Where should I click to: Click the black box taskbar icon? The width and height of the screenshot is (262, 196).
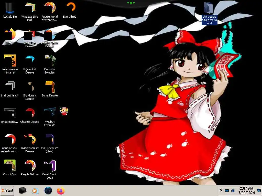click(23, 190)
